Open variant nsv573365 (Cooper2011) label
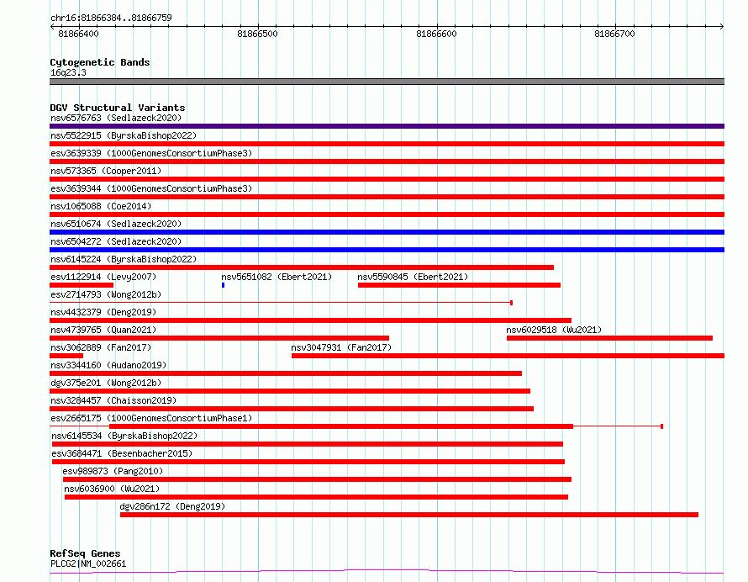 click(x=106, y=171)
